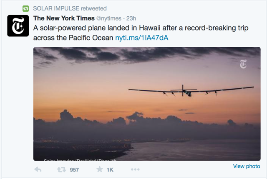Click the 957 retweet count

point(74,170)
